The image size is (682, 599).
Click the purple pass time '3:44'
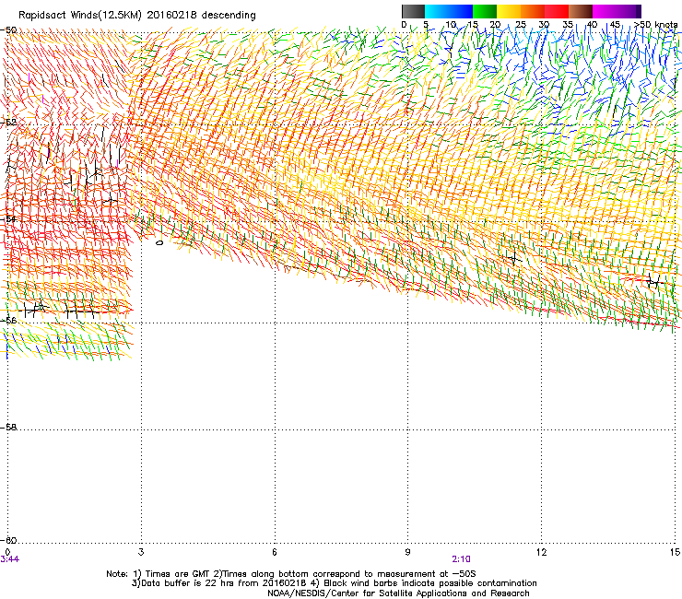(9, 559)
